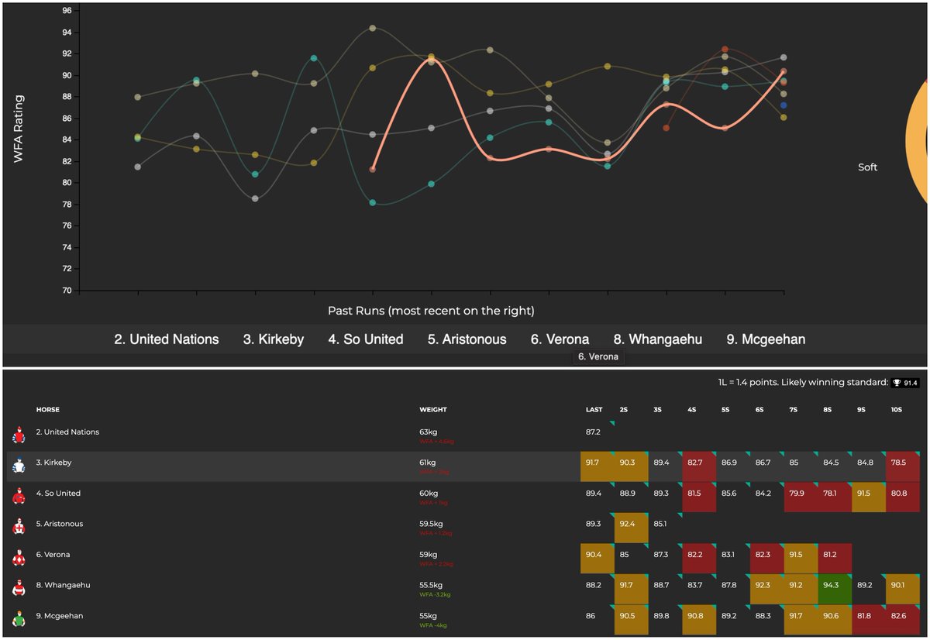Click the likely winning standard value 91.4
Viewport: 930px width, 640px height.
click(911, 383)
